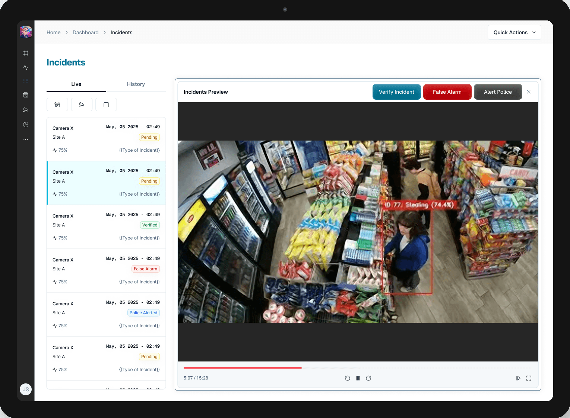Click Verify Incident button

(397, 92)
